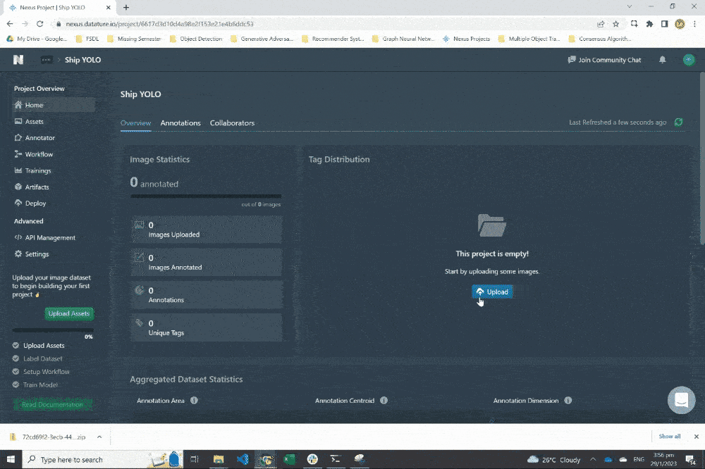Close the downloads bar
705x469 pixels.
click(x=696, y=436)
